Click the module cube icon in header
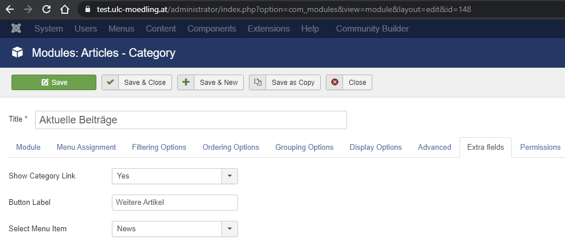The width and height of the screenshot is (565, 241). coord(18,53)
